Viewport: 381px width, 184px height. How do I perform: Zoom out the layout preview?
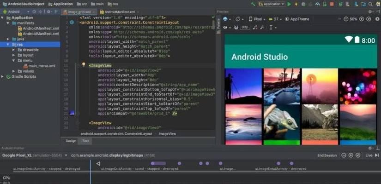click(346, 19)
